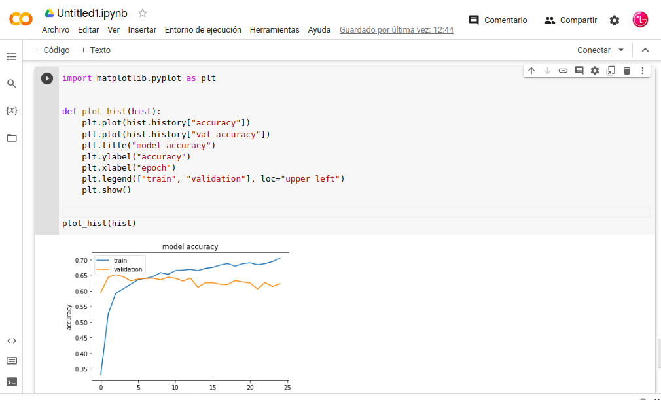The image size is (661, 400).
Task: Collapse the header with chevron up
Action: click(645, 50)
